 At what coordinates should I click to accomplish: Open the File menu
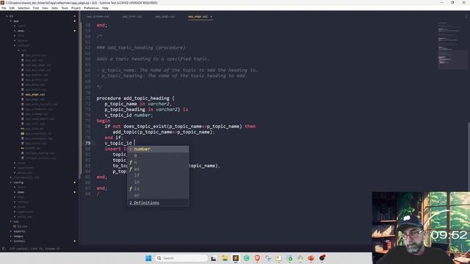point(4,8)
